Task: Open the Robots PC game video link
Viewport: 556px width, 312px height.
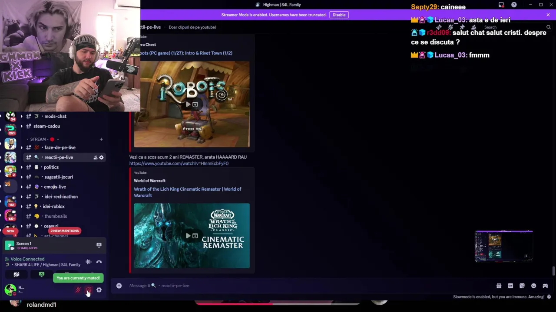Action: point(186,53)
